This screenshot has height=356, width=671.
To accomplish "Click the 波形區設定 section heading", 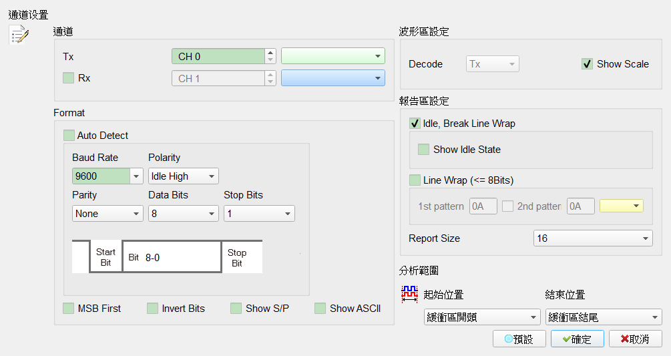I will [x=424, y=31].
